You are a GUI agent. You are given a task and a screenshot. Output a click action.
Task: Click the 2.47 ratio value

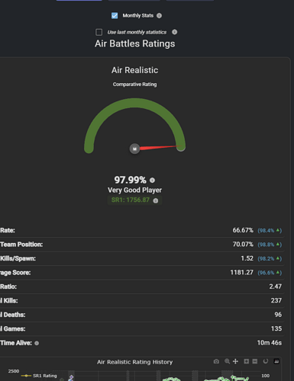coord(276,287)
